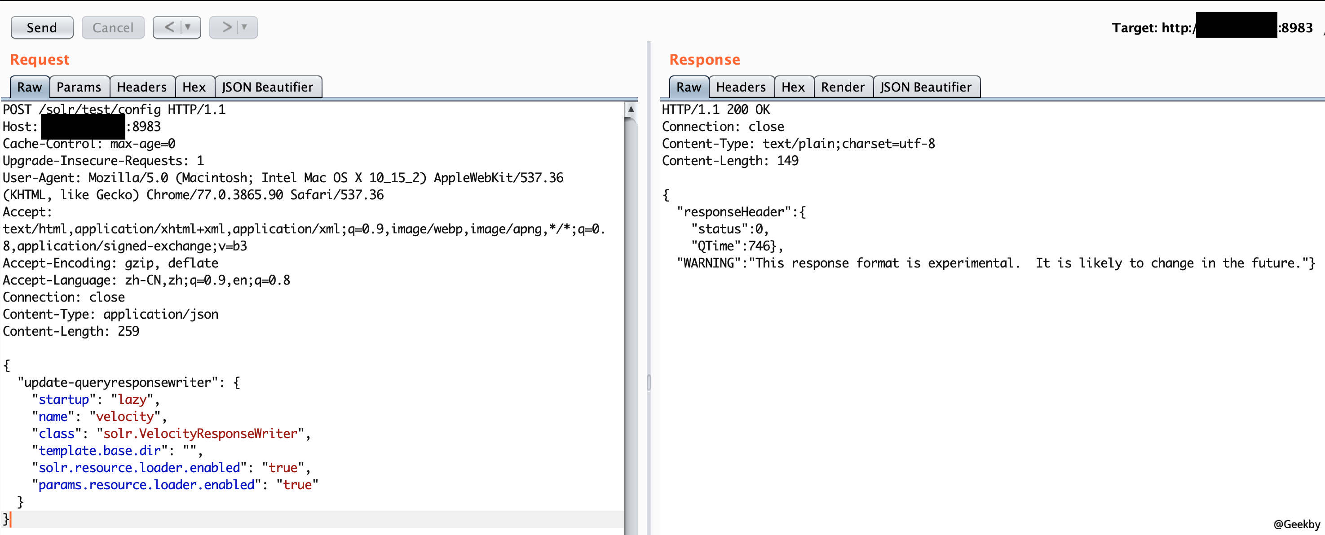Click the request scrollbar up arrow
Screen dimensions: 1325x535
[631, 109]
